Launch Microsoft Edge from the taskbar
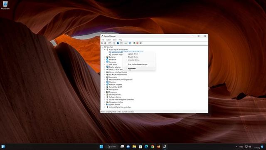 (x=146, y=147)
